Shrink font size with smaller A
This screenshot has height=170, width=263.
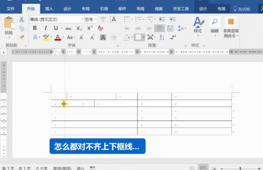[x=92, y=37]
